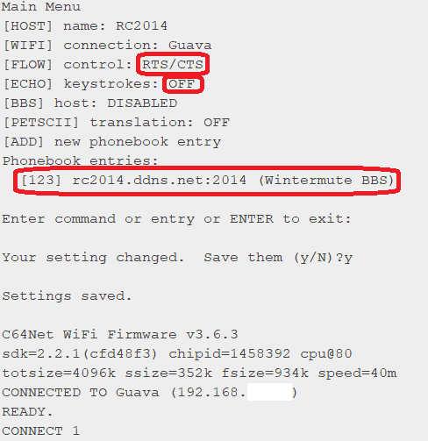Select the [HOST] name RC2014 line
The height and width of the screenshot is (441, 428).
tap(85, 26)
